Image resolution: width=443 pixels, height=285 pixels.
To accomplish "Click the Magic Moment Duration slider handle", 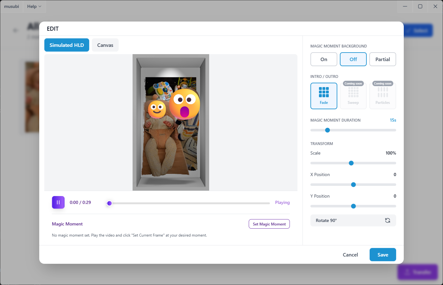I will [328, 130].
